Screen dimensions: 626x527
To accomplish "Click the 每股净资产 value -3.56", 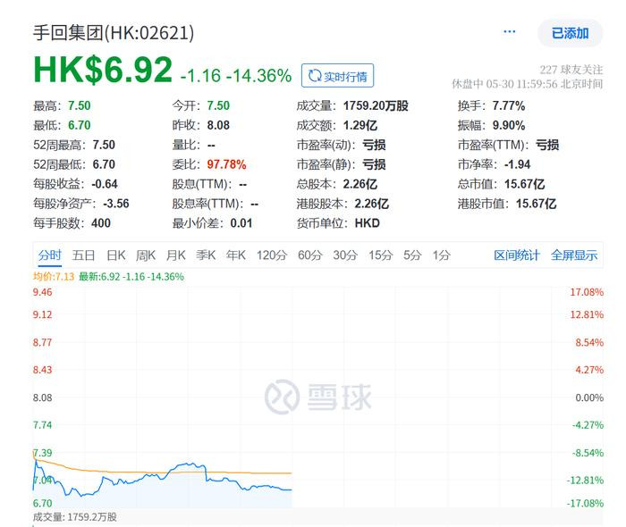I will (x=115, y=204).
